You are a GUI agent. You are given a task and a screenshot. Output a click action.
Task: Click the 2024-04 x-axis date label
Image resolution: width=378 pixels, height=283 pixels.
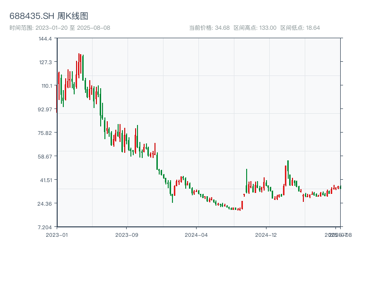(x=197, y=234)
